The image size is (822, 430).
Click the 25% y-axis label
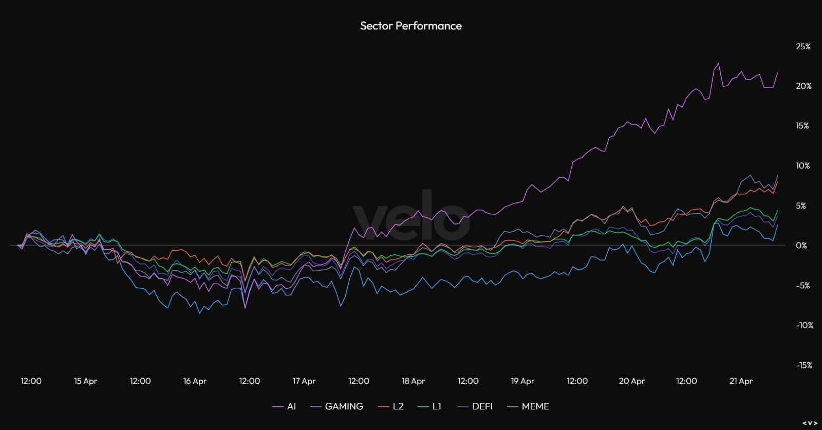pyautogui.click(x=803, y=47)
